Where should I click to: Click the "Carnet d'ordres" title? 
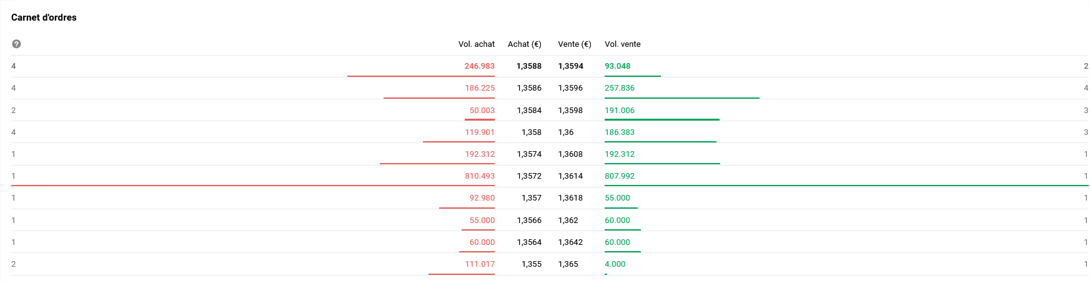44,17
